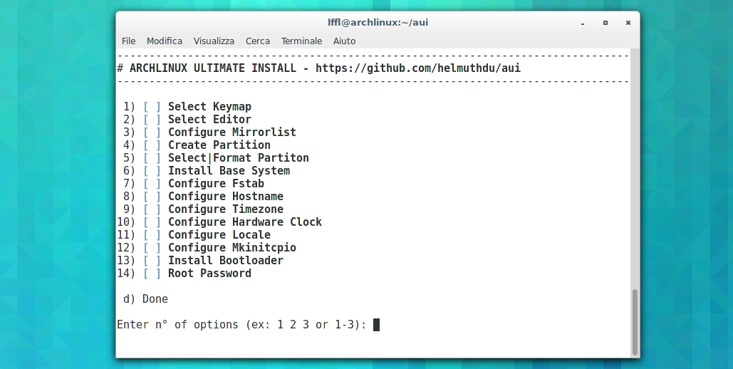Click the 'Select Editor' text

click(x=209, y=119)
